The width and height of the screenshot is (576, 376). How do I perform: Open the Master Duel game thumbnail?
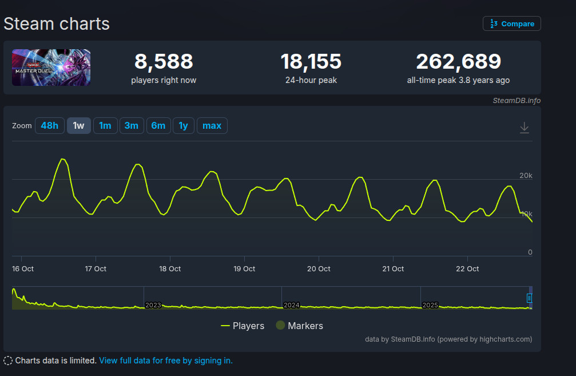point(51,68)
